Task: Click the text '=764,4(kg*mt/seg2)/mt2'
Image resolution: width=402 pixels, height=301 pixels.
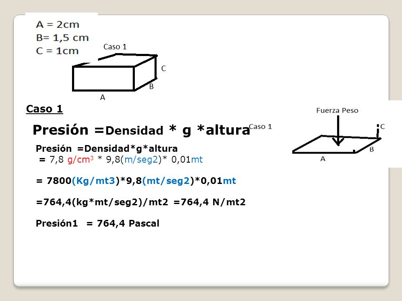Action: (x=102, y=202)
